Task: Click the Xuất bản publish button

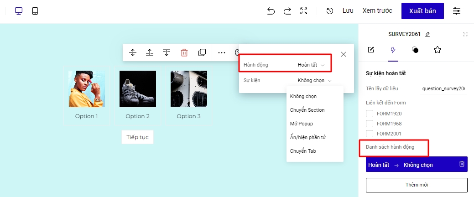Action: point(422,11)
